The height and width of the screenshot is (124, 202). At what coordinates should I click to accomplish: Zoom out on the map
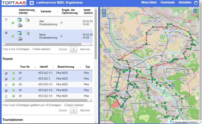coord(104,15)
